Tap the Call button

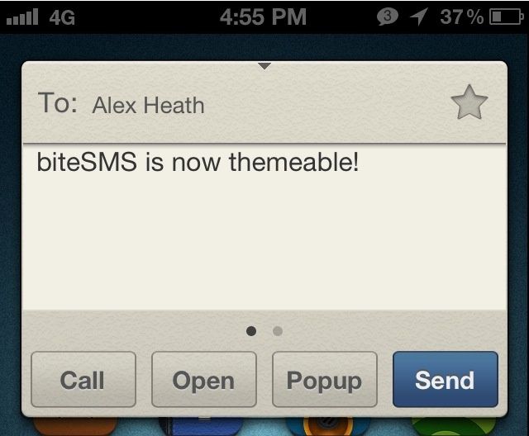click(x=83, y=379)
